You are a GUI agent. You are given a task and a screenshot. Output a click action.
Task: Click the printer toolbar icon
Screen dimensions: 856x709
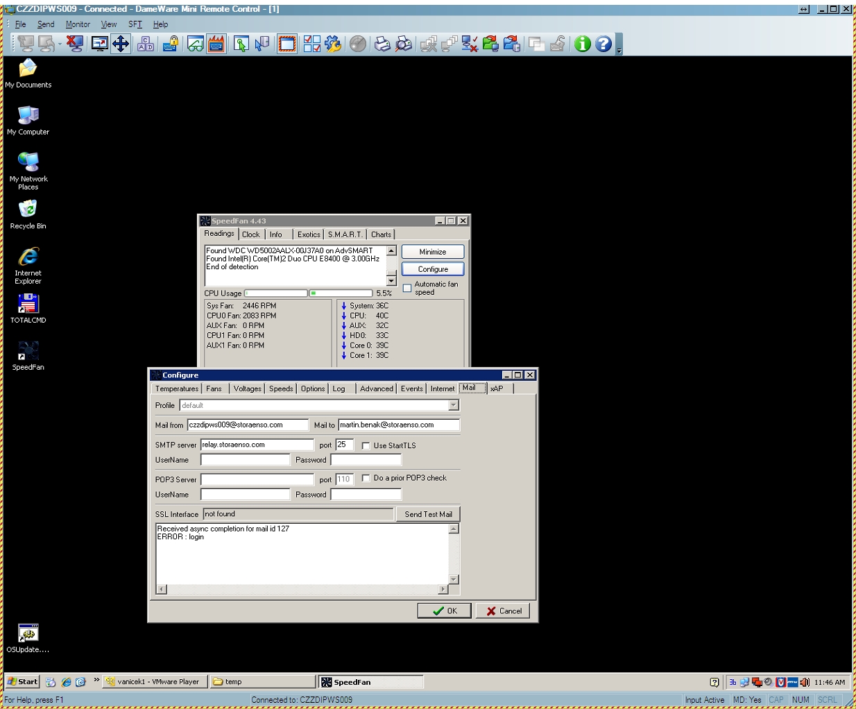pos(382,44)
